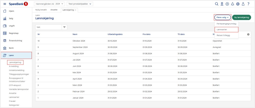Switch to the Ansatte recent tab
255x108 pixels.
tap(54, 10)
